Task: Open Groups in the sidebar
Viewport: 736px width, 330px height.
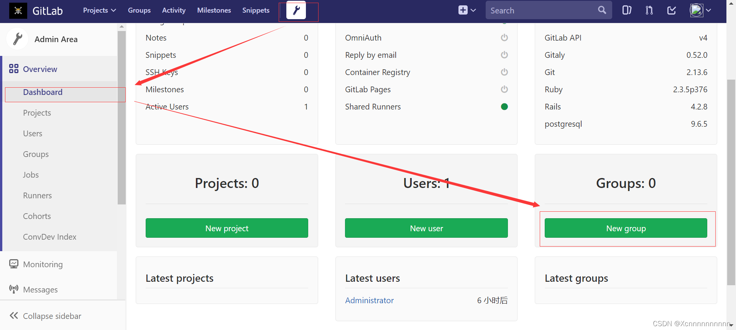Action: pos(36,154)
